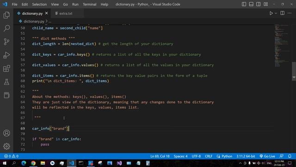Open Windows Start menu
The height and width of the screenshot is (167, 296).
[4, 163]
